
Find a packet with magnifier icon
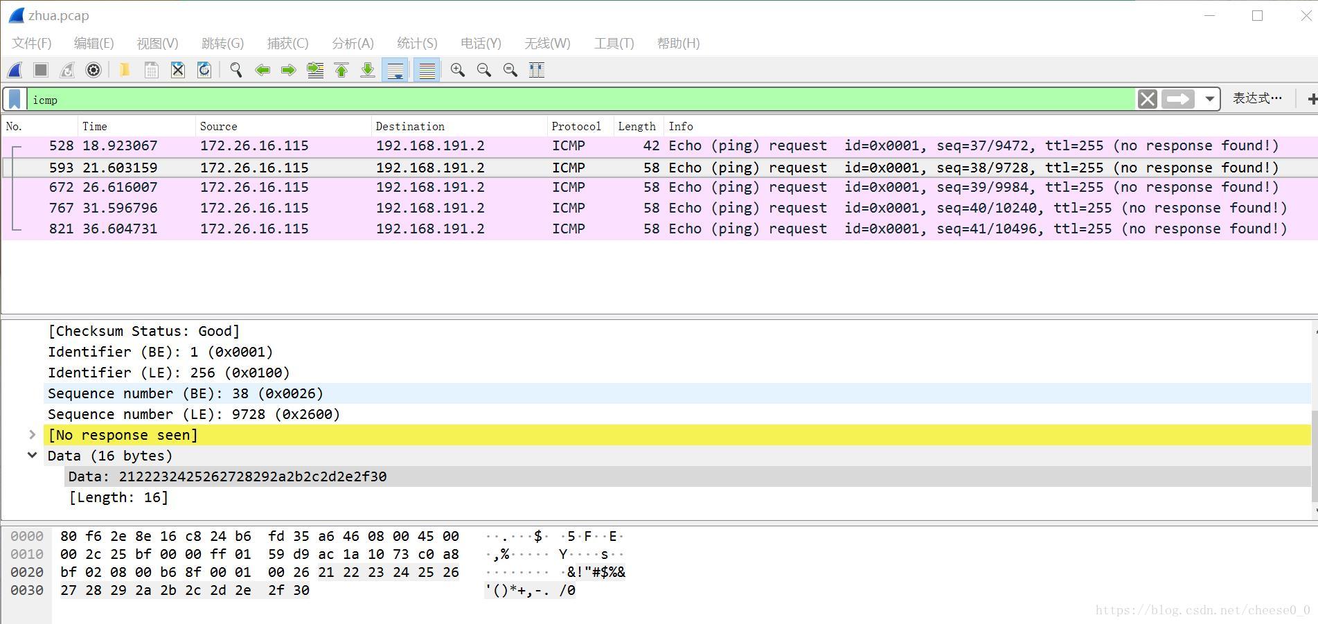236,70
